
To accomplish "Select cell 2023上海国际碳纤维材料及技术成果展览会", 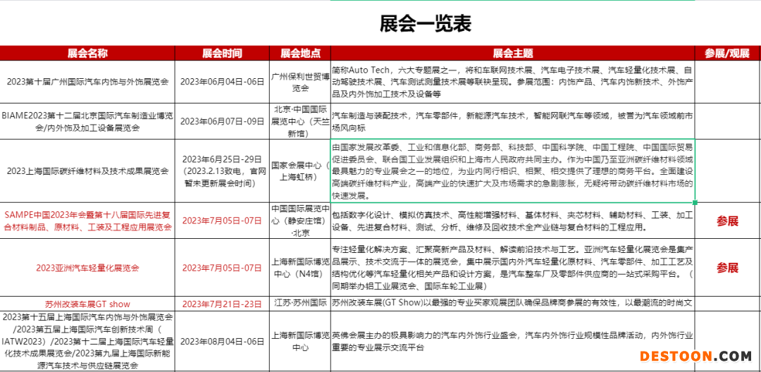I will (87, 171).
